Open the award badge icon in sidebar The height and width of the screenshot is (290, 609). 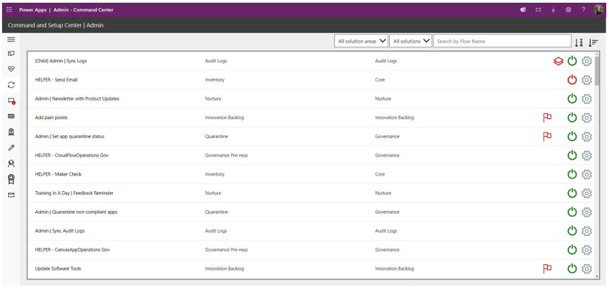pos(11,179)
